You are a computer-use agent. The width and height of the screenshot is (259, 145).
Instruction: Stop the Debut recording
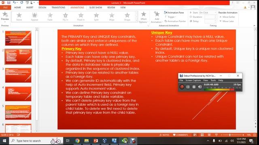pos(194,87)
